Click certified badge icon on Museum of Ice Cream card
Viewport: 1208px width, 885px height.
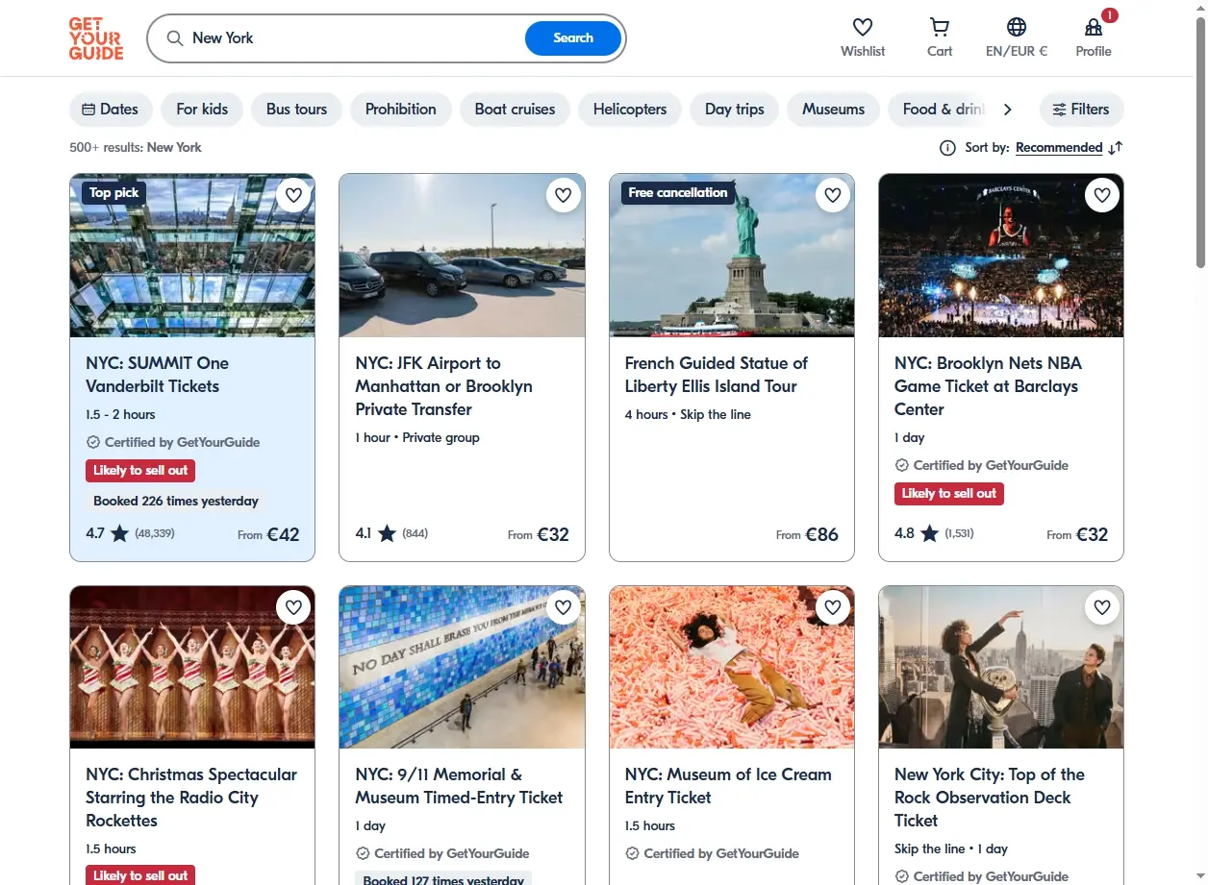pyautogui.click(x=632, y=854)
